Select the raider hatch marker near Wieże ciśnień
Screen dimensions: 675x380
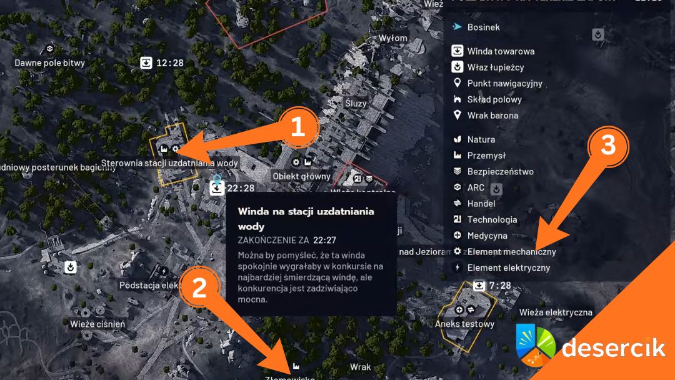click(x=71, y=267)
